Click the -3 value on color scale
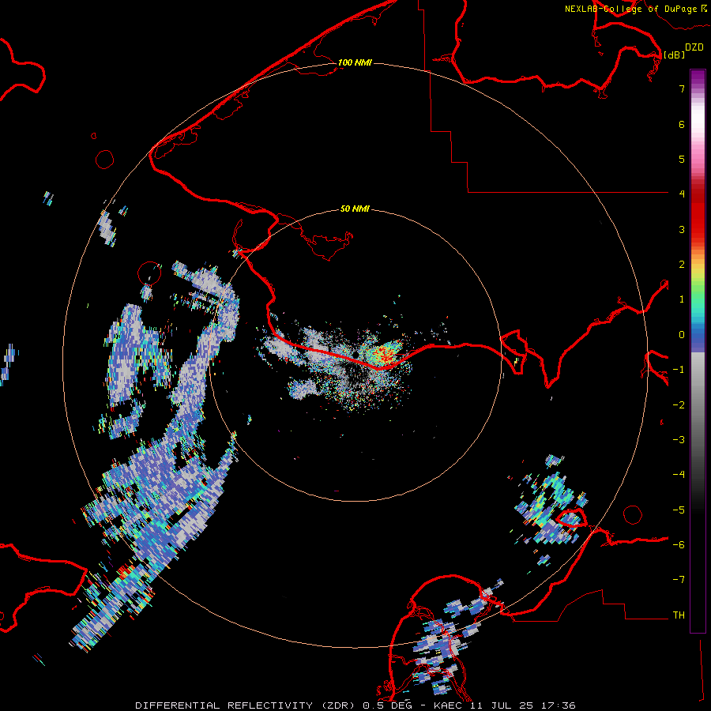This screenshot has height=711, width=711. click(x=679, y=440)
